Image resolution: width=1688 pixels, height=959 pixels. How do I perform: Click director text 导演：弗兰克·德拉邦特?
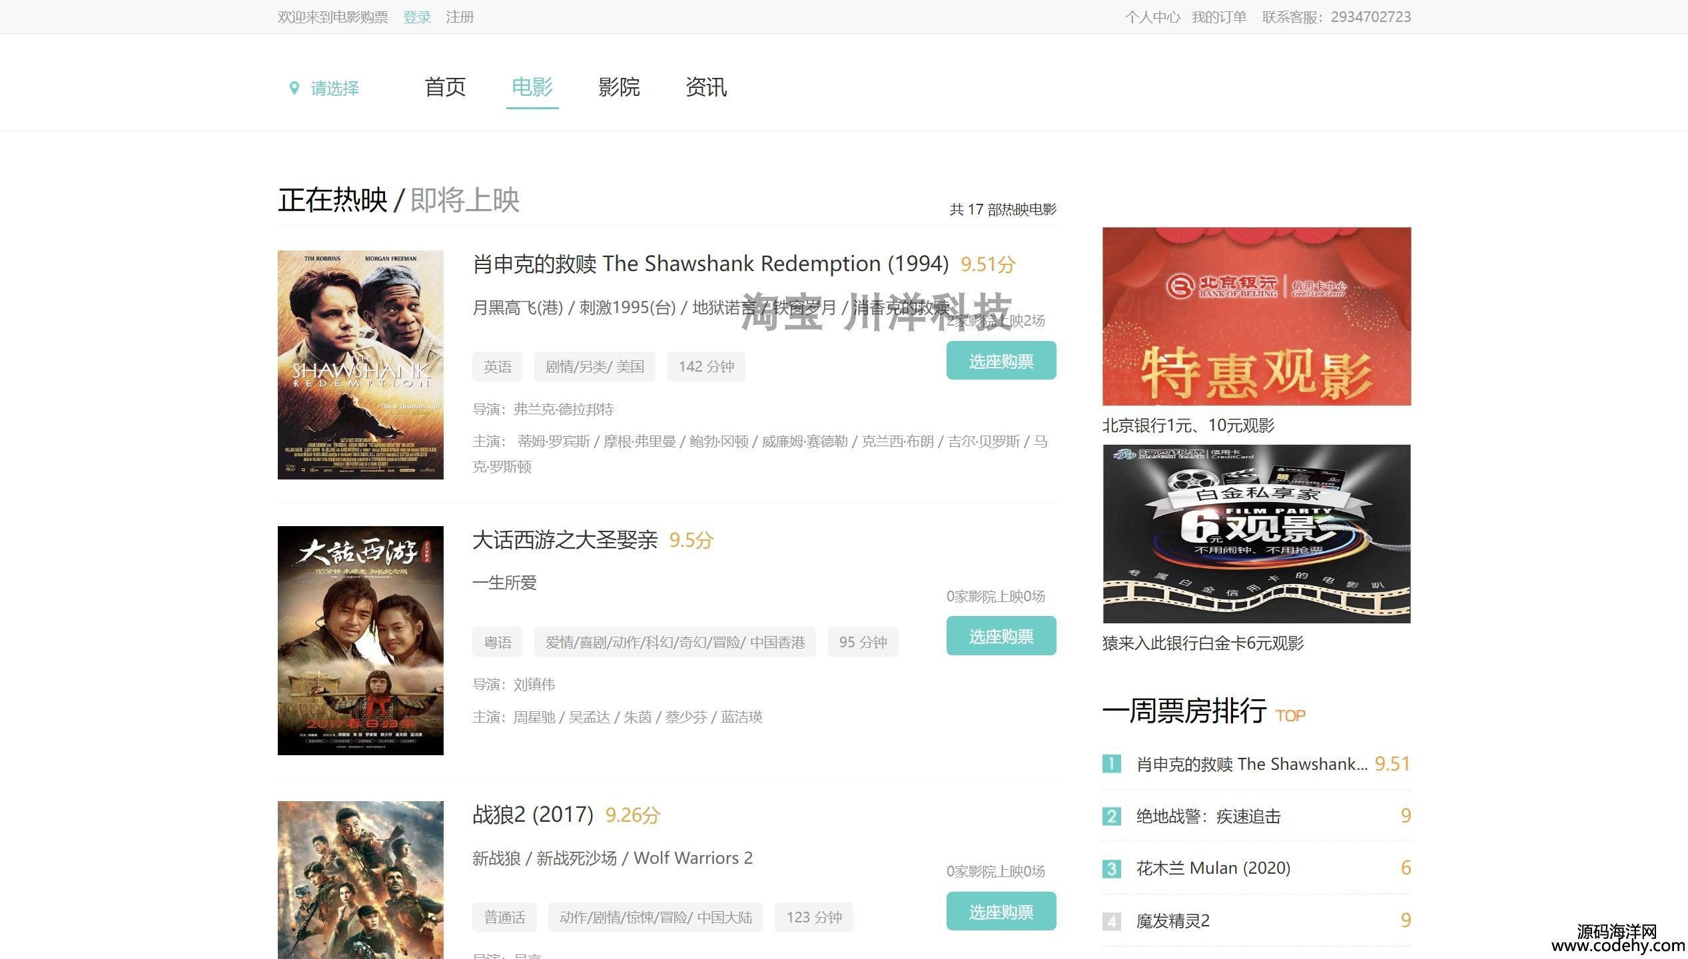543,410
